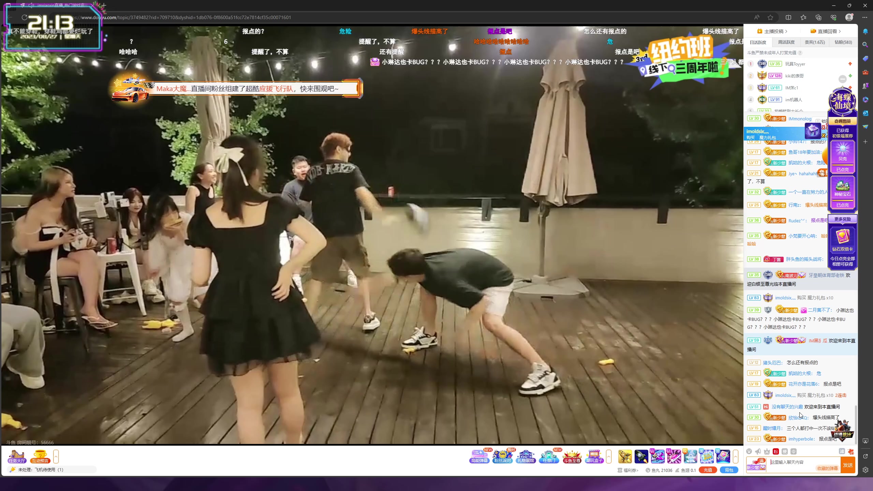Toggle the 滤 danmaku filter button

click(842, 451)
